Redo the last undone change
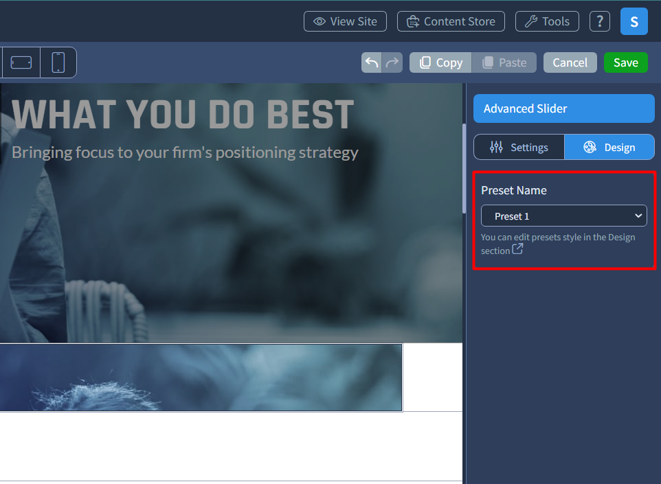The height and width of the screenshot is (484, 661). 392,62
